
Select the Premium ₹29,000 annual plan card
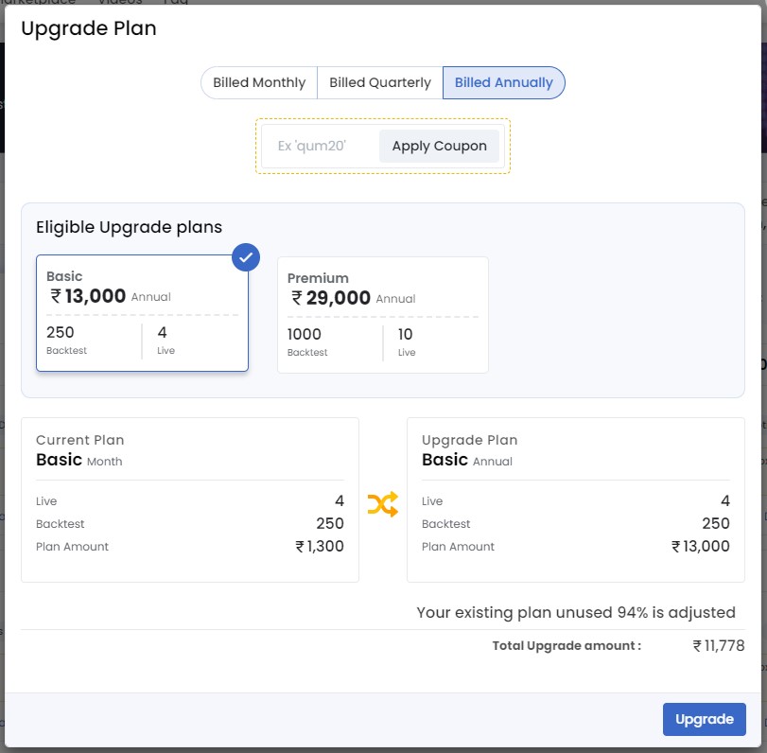[382, 314]
